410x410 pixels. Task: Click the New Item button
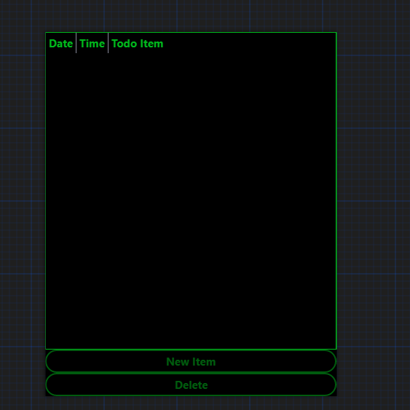point(191,361)
